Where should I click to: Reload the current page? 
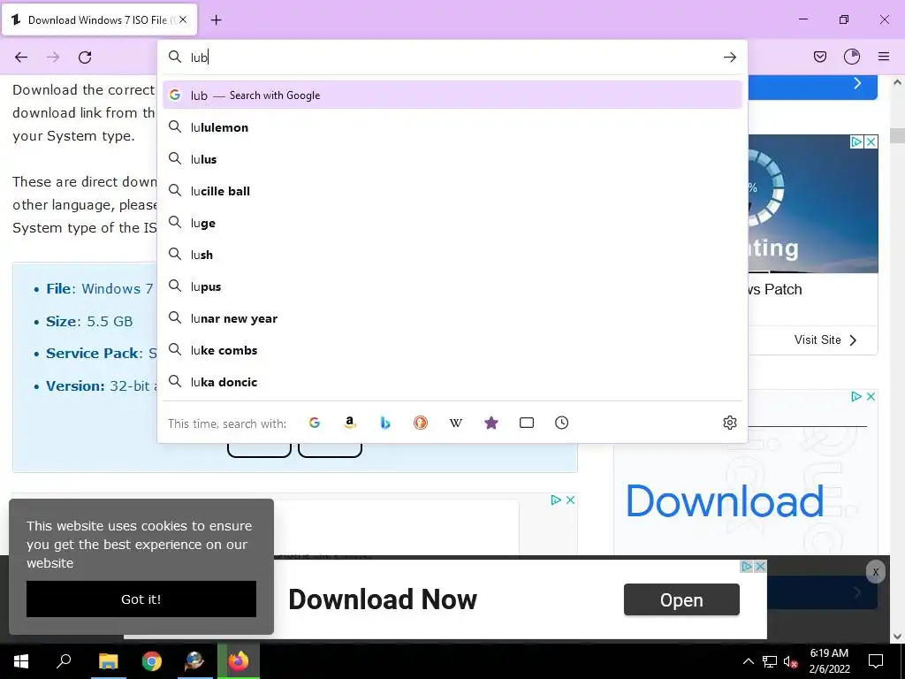point(85,57)
